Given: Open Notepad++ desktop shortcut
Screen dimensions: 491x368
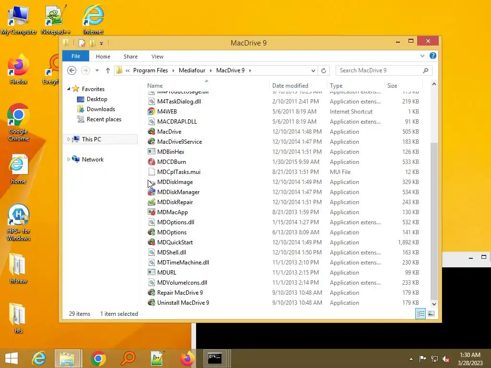Looking at the screenshot, I should 56,19.
